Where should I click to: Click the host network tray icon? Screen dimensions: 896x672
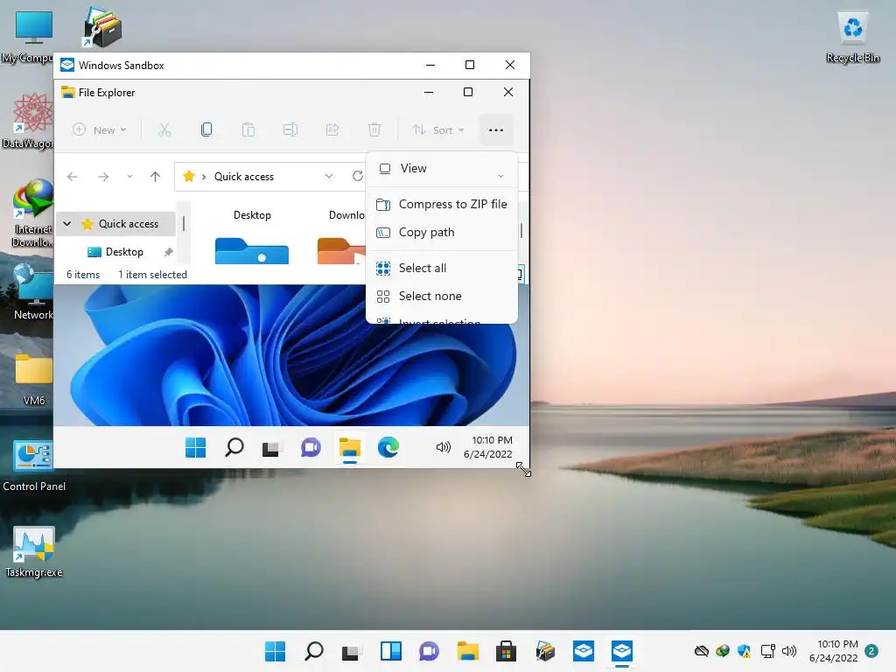pyautogui.click(x=767, y=651)
